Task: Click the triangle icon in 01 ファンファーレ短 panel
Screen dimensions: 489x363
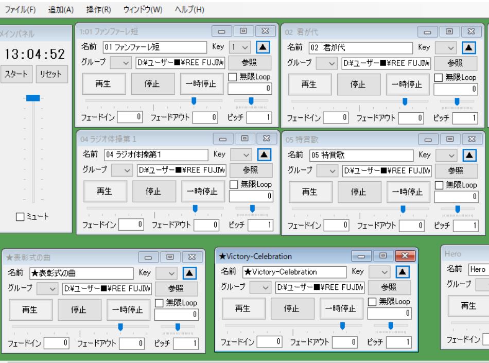Action: click(x=262, y=47)
